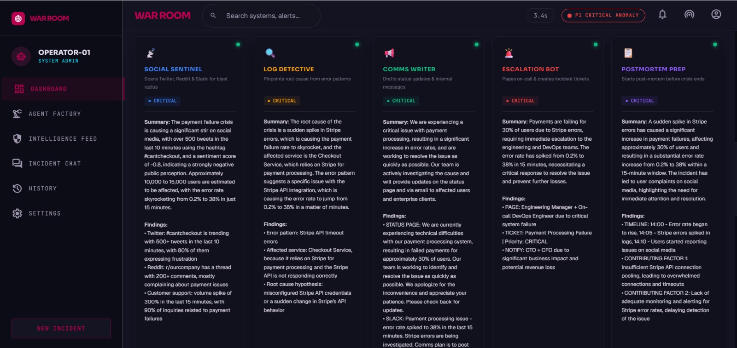Screen dimensions: 737x348
Task: Click the Operator-01 avatar icon
Action: [21, 57]
